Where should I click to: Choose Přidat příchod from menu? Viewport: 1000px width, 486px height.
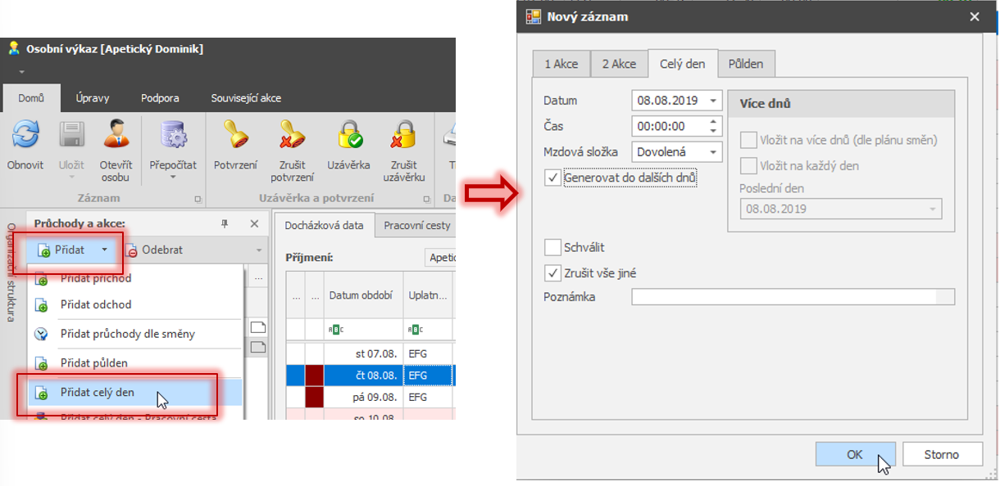(x=135, y=278)
